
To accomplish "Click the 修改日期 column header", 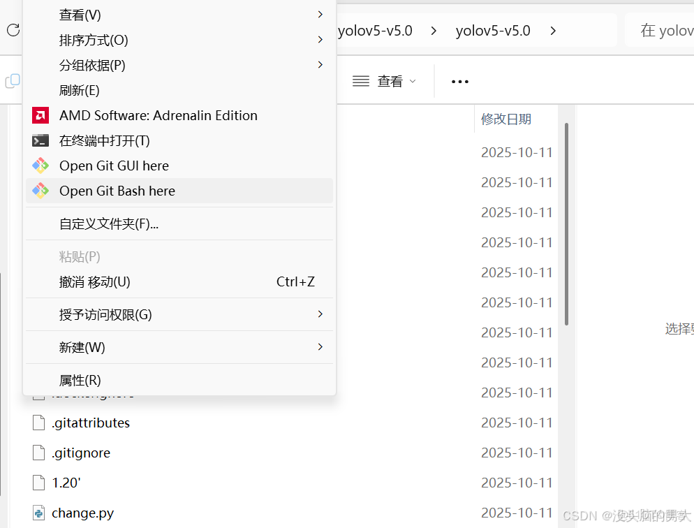I will [505, 119].
